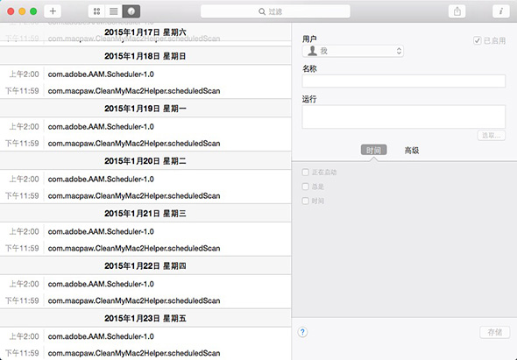This screenshot has height=360, width=517.
Task: Select the 2015年1月18日 星期日 date header
Action: (145, 56)
